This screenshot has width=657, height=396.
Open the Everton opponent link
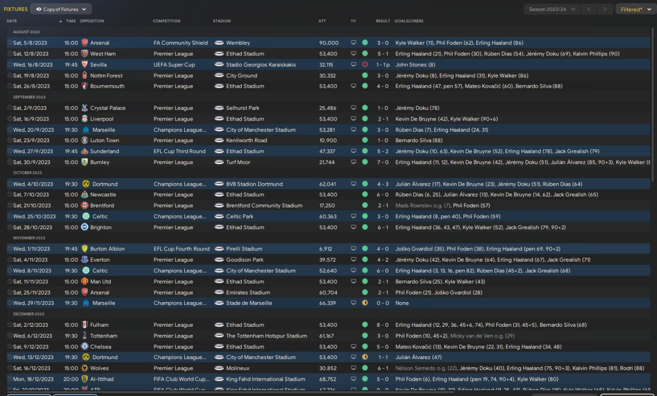[100, 260]
